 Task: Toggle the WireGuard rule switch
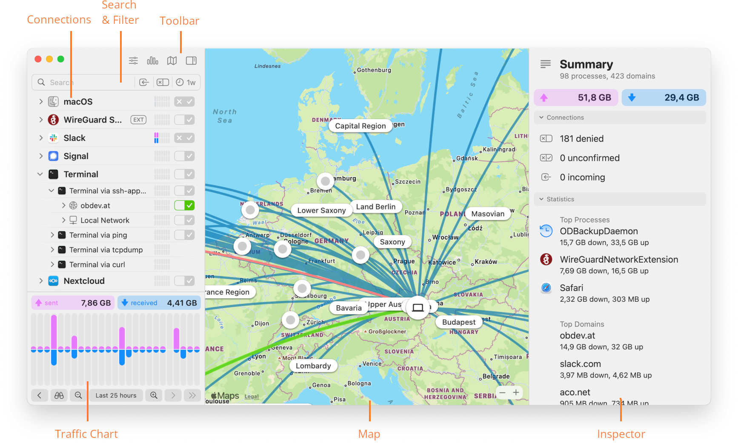tap(184, 120)
